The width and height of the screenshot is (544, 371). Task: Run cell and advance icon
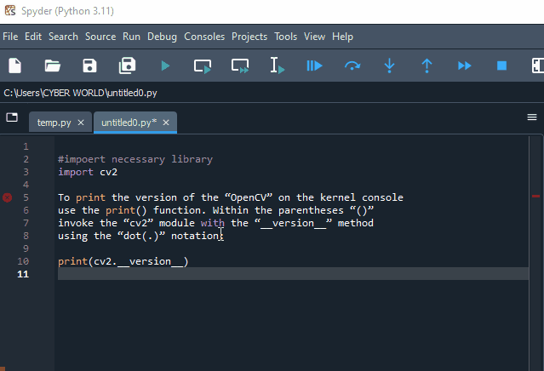pos(240,66)
